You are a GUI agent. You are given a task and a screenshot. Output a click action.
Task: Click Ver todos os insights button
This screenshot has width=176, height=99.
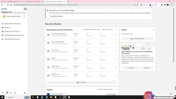coord(56,16)
